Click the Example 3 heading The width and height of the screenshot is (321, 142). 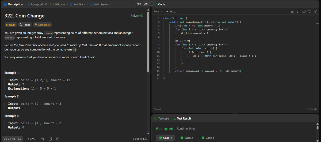(x=12, y=116)
